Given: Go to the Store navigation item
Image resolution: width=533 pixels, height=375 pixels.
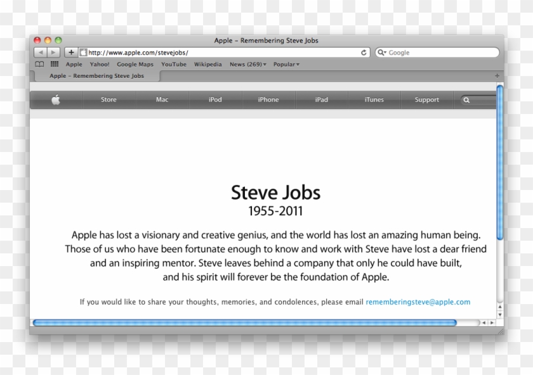Looking at the screenshot, I should [109, 99].
